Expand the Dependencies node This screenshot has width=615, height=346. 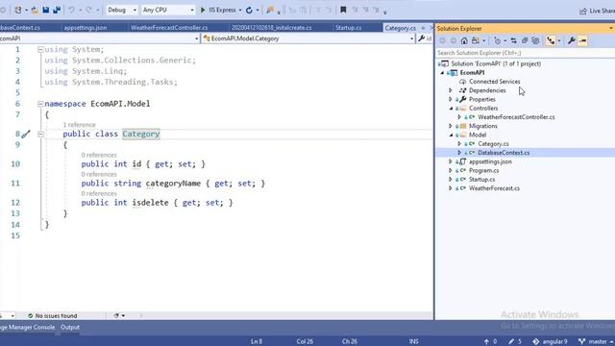pyautogui.click(x=451, y=90)
